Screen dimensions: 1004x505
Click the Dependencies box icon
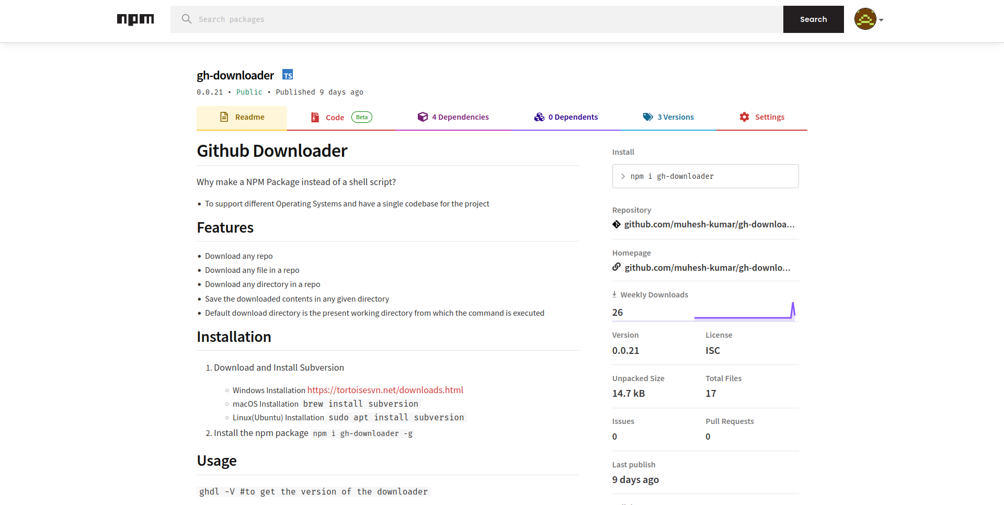click(x=423, y=117)
